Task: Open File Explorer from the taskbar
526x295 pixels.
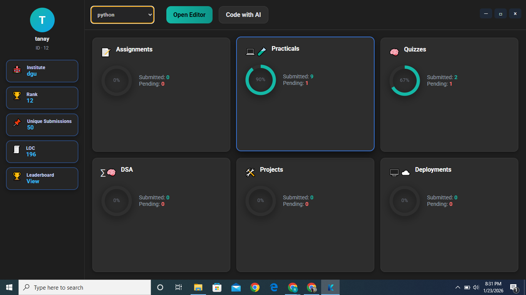Action: (x=198, y=287)
